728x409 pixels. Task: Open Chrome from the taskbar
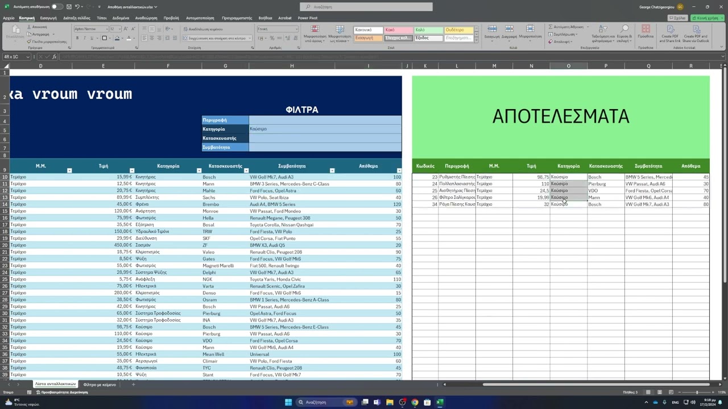415,402
